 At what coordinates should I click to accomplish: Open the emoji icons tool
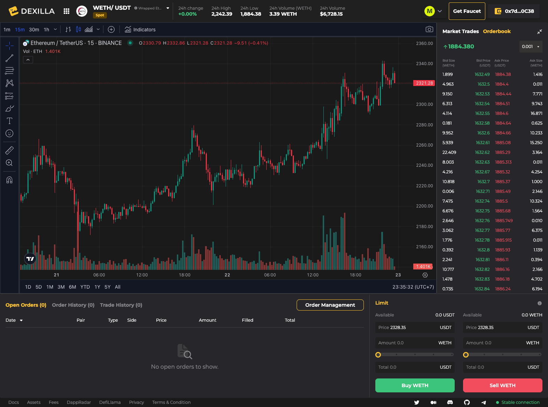[9, 133]
